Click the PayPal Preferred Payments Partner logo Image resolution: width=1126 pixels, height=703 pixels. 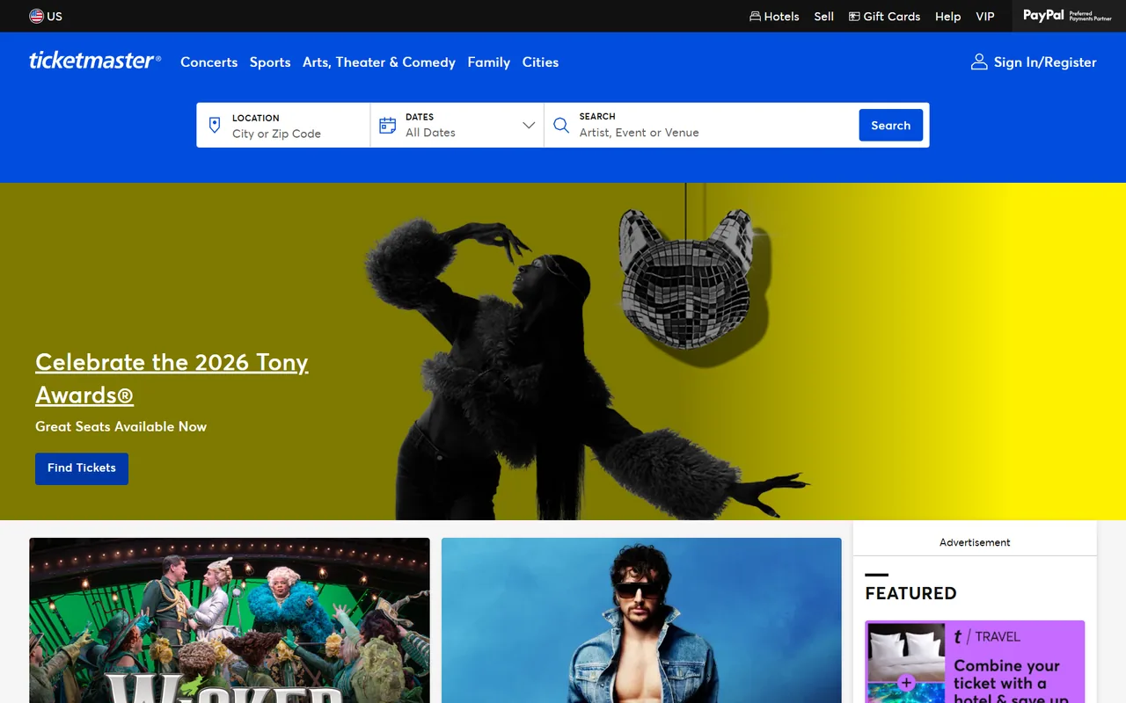tap(1067, 16)
